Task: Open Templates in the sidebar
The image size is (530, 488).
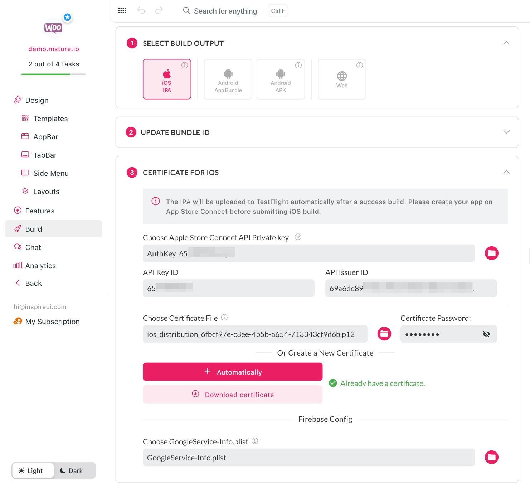Action: 50,119
